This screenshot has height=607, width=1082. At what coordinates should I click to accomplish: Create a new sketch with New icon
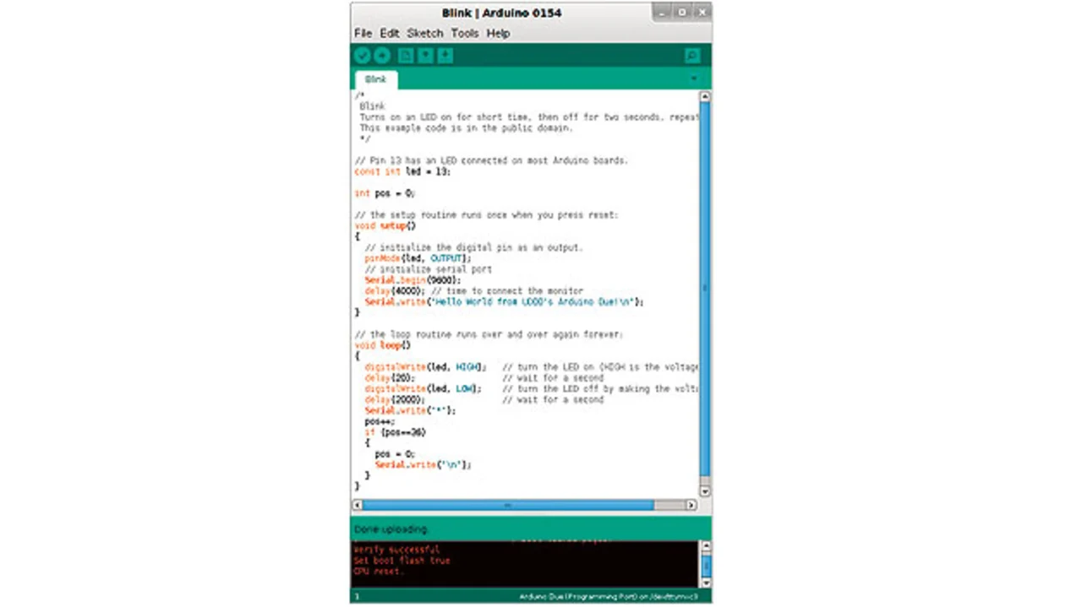pos(406,56)
